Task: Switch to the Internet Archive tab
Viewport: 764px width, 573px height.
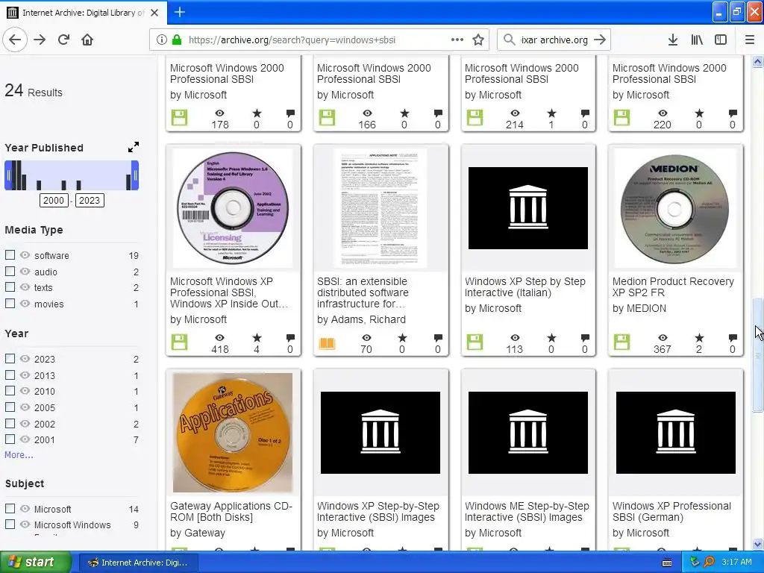Action: [x=84, y=13]
